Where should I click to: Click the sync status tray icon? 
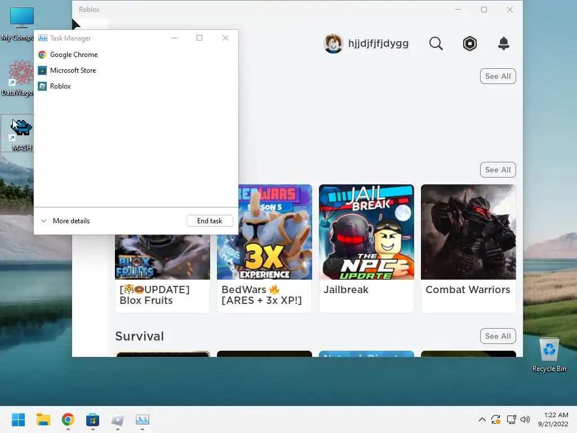496,419
